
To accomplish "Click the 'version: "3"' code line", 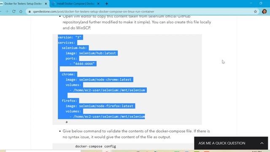I will [x=70, y=37].
